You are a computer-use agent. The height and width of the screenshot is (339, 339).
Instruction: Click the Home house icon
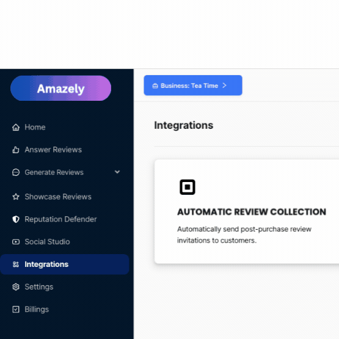point(16,127)
